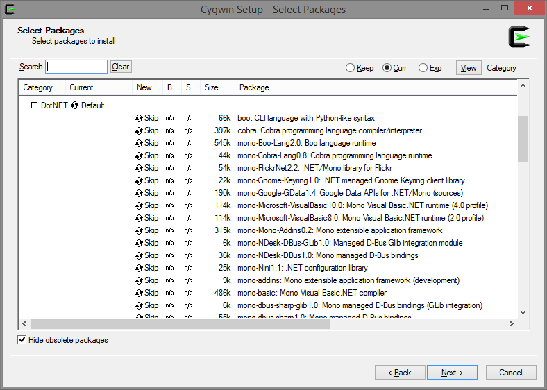Click the Current column header
547x390 pixels.
tap(99, 87)
